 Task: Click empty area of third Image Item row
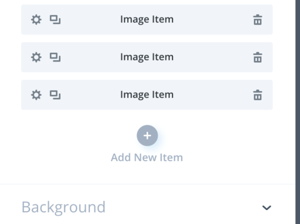pos(212,95)
